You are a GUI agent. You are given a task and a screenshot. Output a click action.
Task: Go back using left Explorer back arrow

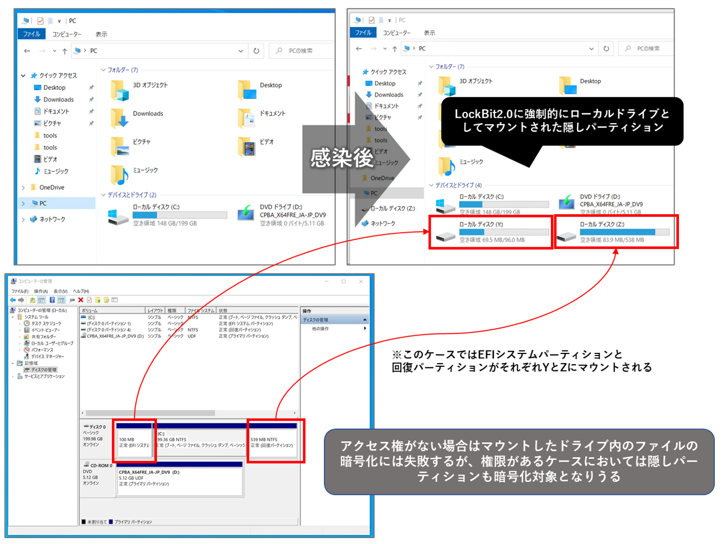coord(27,51)
